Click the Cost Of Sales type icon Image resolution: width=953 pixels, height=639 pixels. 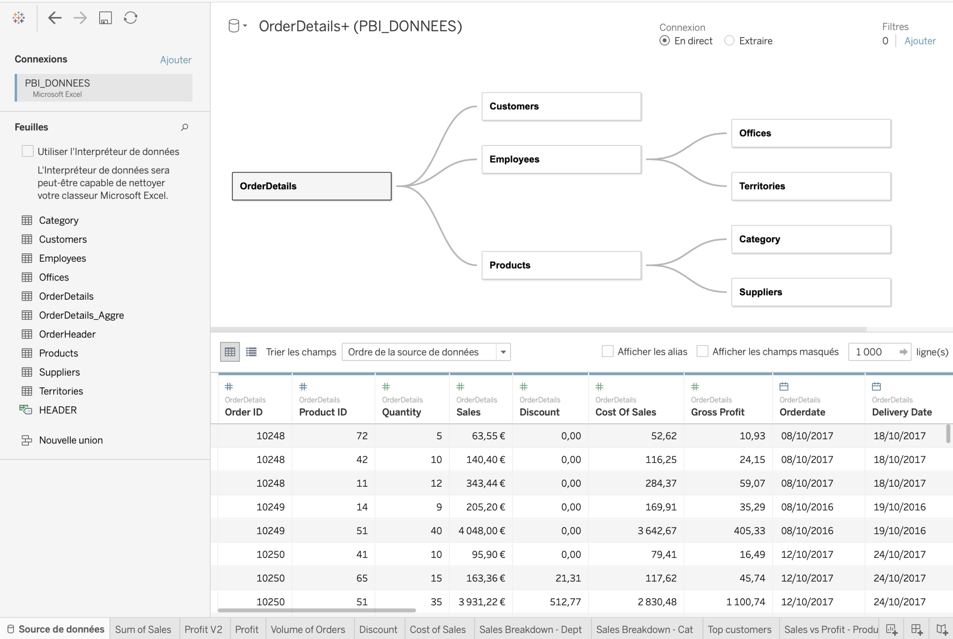coord(599,386)
